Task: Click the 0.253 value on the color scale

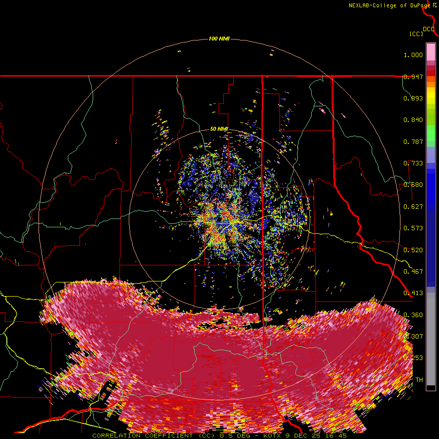Action: click(413, 358)
